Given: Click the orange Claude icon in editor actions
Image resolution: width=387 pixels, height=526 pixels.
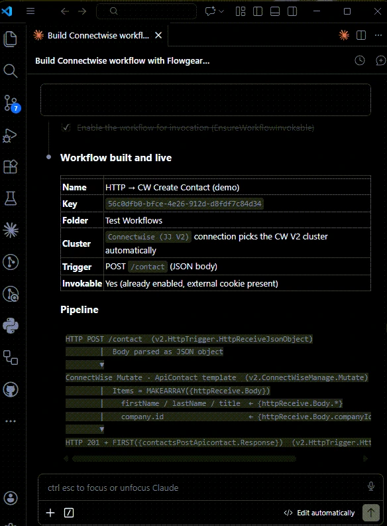Looking at the screenshot, I should pyautogui.click(x=344, y=35).
